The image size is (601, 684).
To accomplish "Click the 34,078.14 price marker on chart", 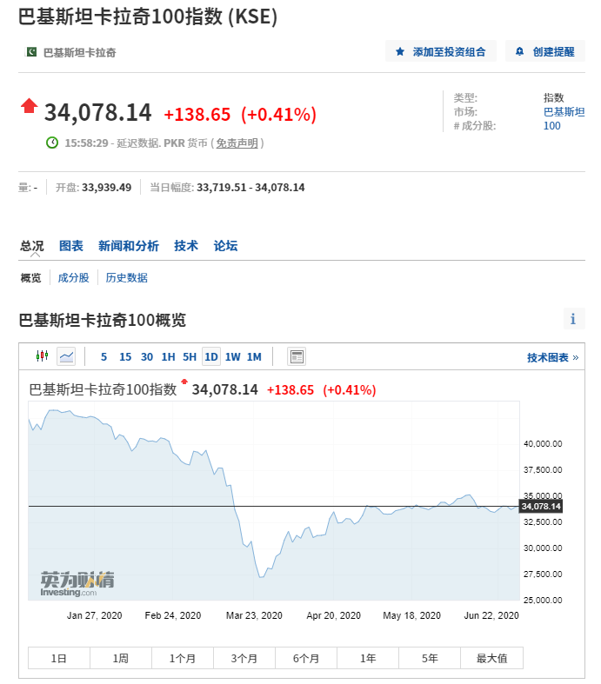I will (541, 506).
